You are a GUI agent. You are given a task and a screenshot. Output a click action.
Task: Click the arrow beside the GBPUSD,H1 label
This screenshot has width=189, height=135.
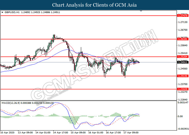click(x=2, y=12)
